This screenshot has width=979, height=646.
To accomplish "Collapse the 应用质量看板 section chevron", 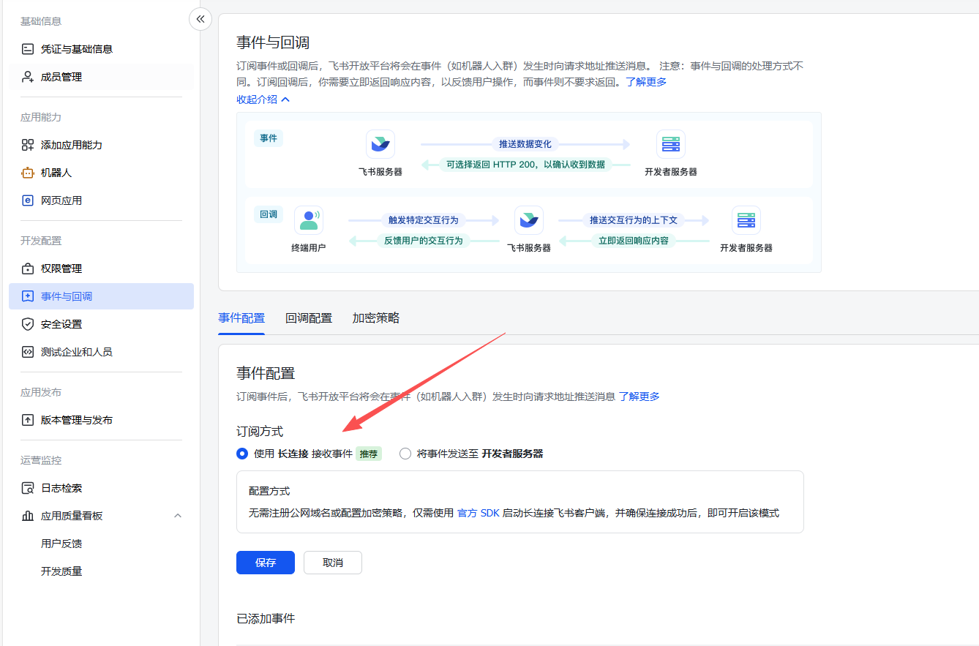I will (x=178, y=516).
